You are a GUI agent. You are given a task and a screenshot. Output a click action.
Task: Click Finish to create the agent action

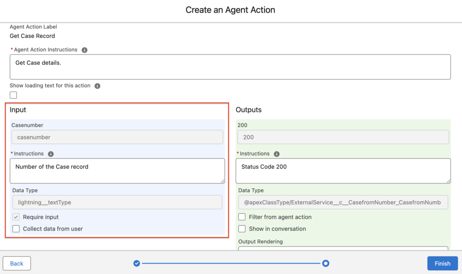[442, 263]
